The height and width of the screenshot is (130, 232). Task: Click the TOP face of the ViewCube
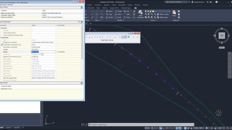click(221, 35)
